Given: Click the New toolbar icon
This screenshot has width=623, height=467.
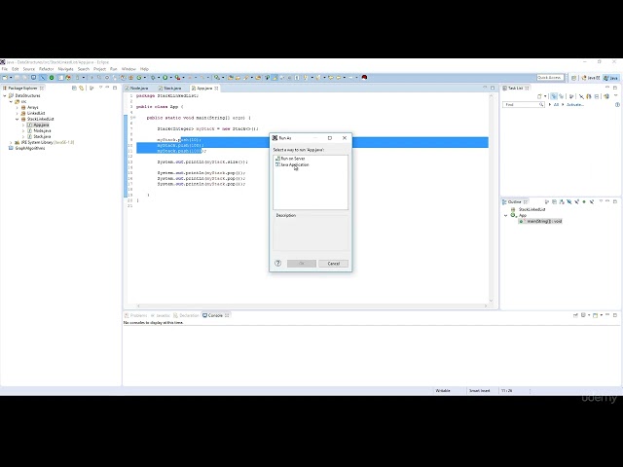Looking at the screenshot, I should [5, 78].
